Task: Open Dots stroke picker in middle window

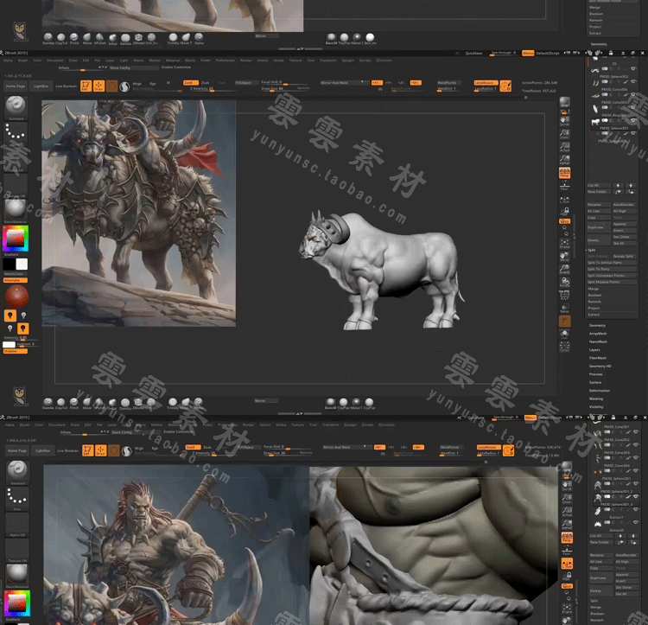Action: 16,133
